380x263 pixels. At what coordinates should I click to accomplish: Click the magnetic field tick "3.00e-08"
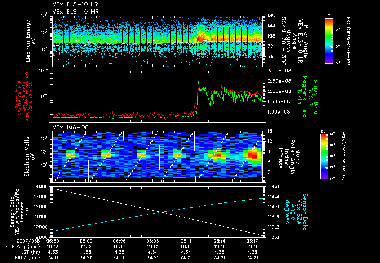(279, 71)
